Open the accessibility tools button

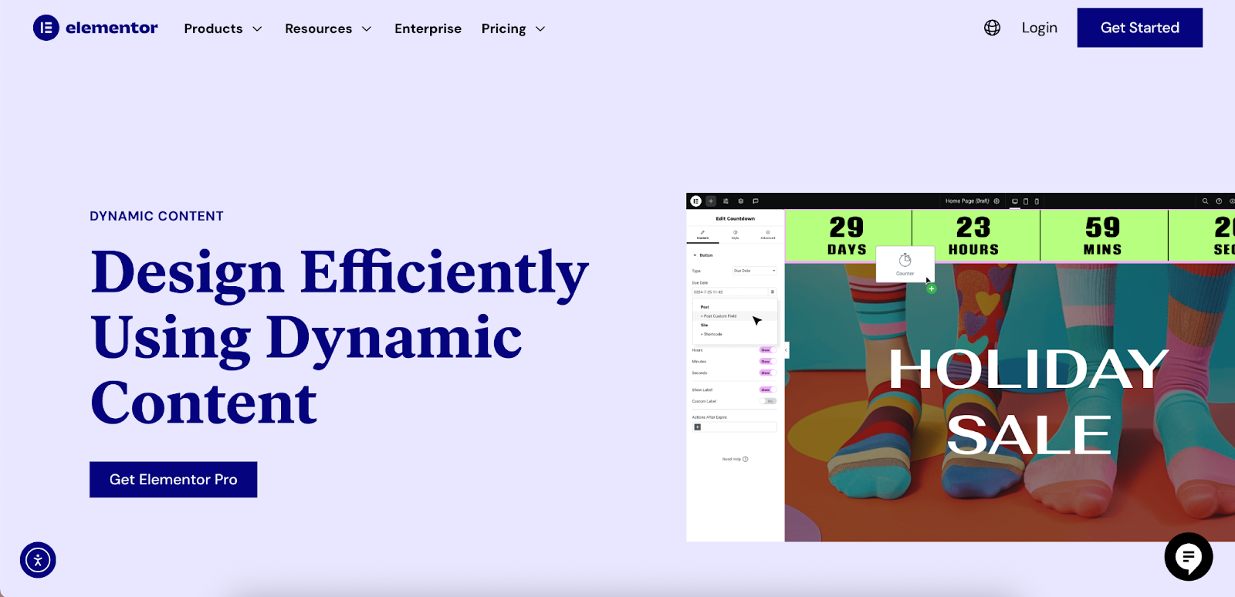pyautogui.click(x=38, y=560)
